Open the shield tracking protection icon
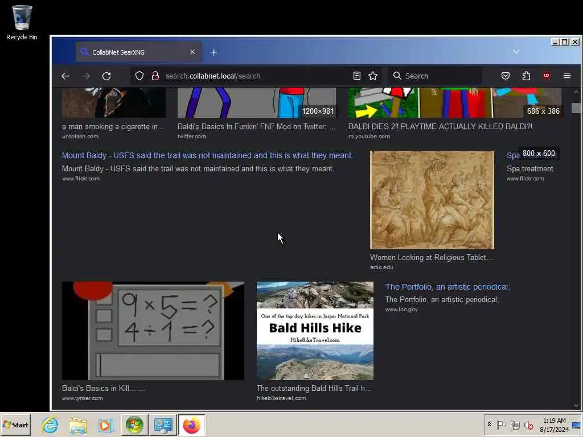The image size is (583, 437). [x=139, y=76]
